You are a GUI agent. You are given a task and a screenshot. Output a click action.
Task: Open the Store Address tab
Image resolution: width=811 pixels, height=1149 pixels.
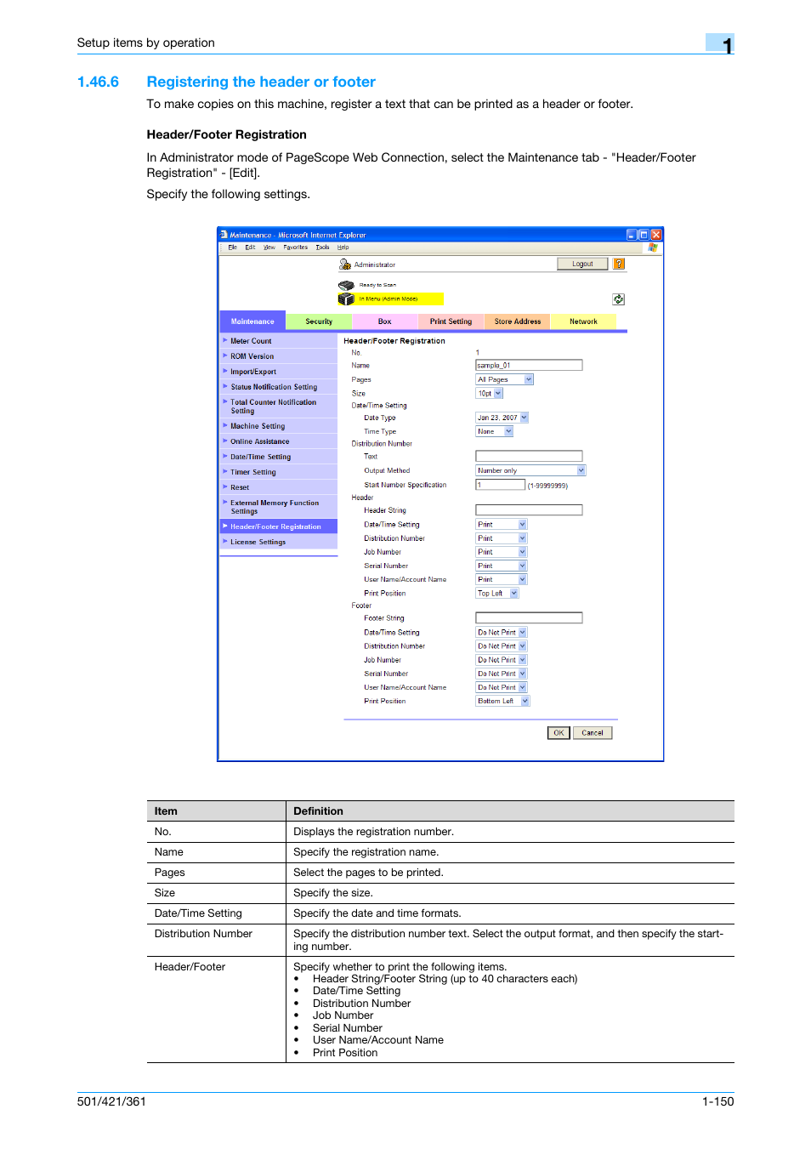(x=517, y=321)
